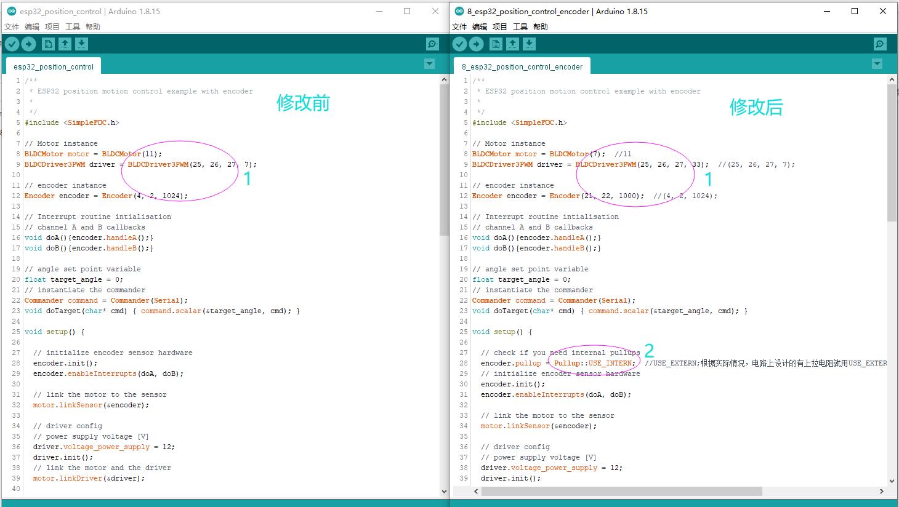Select the 8_esp32_position_control_encoder tab
Screen dimensions: 899x507
click(x=522, y=65)
